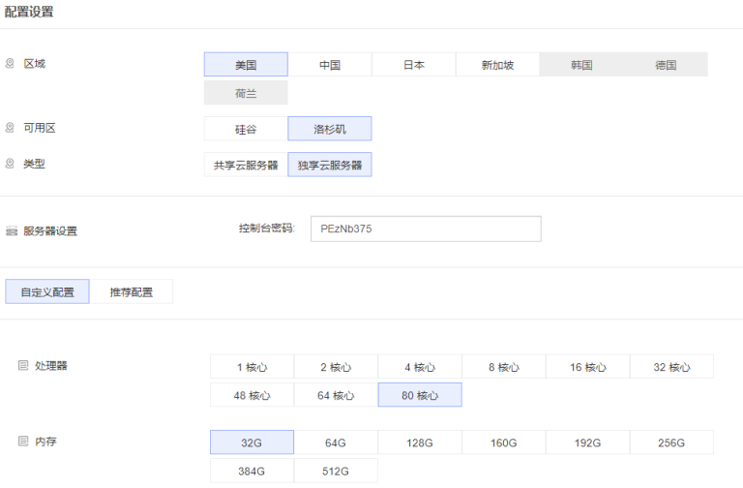Switch to the 推荐配置 tab
The width and height of the screenshot is (743, 488).
(132, 291)
